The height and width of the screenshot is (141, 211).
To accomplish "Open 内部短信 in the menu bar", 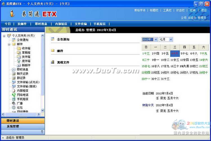I will point(61,24).
